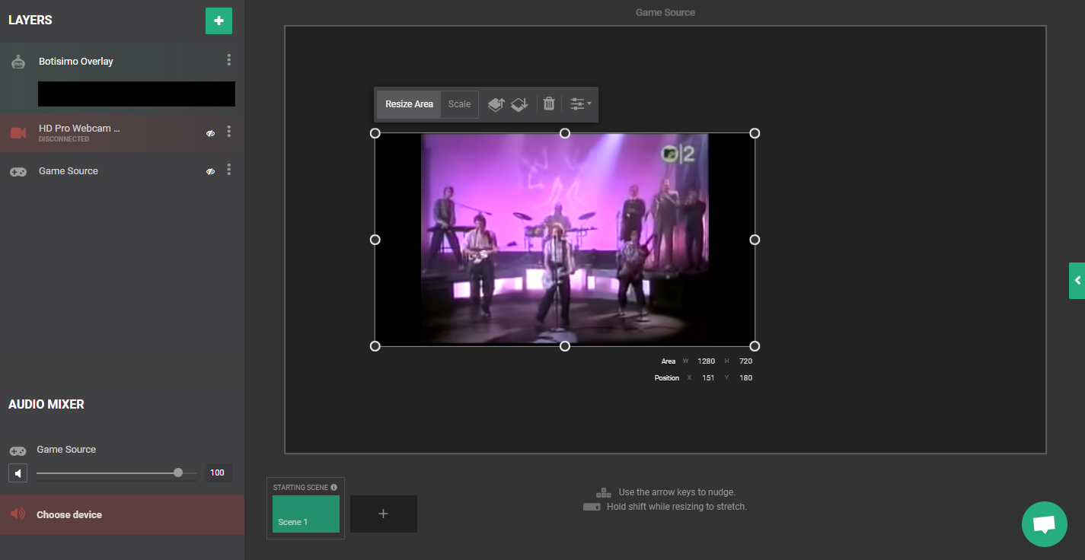Click Game Source layer gamepad icon
The width and height of the screenshot is (1085, 560).
tap(18, 172)
